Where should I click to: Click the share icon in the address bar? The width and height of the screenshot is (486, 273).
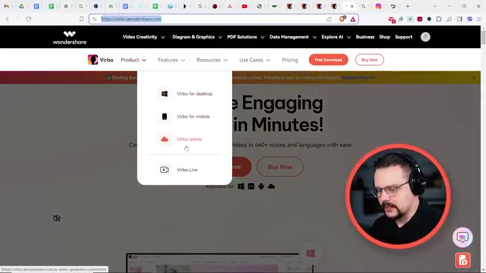click(329, 19)
